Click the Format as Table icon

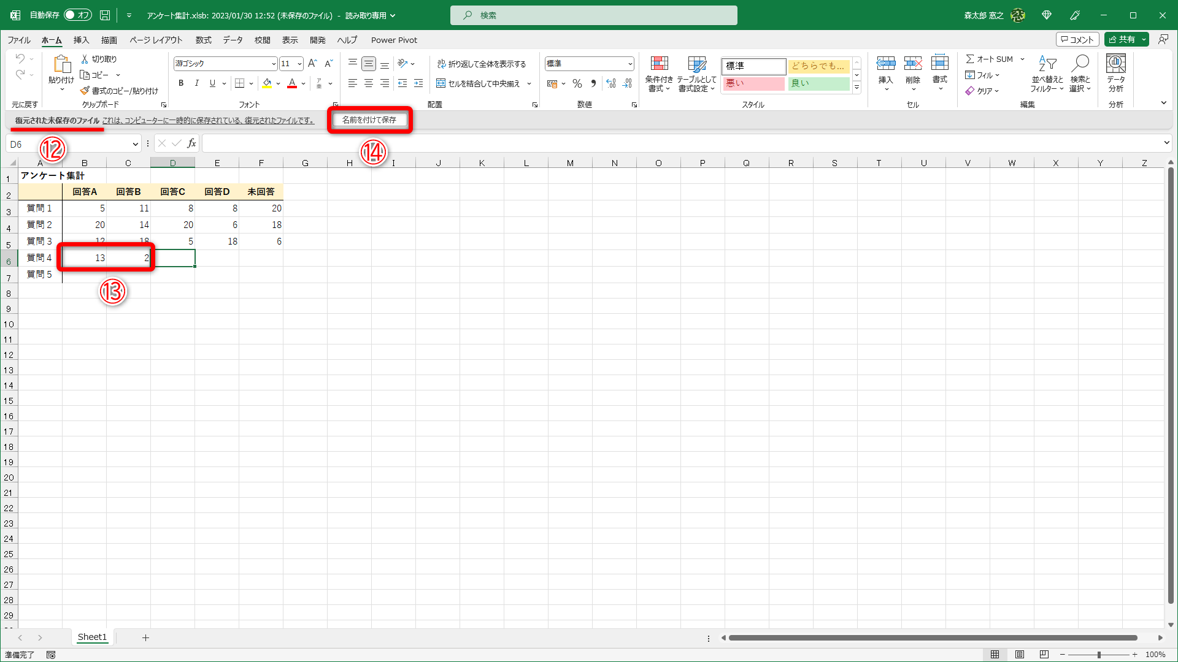(x=697, y=64)
